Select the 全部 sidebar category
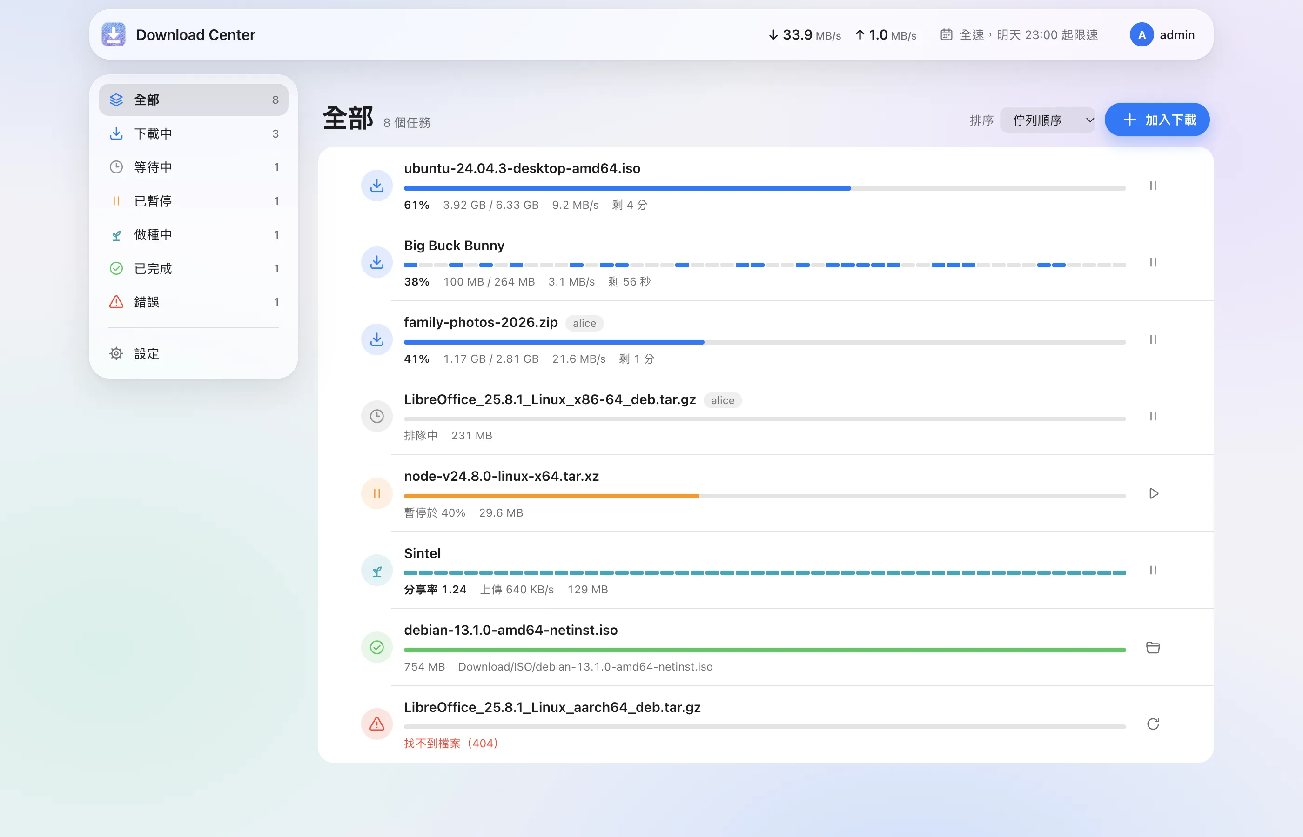The height and width of the screenshot is (837, 1303). tap(194, 100)
